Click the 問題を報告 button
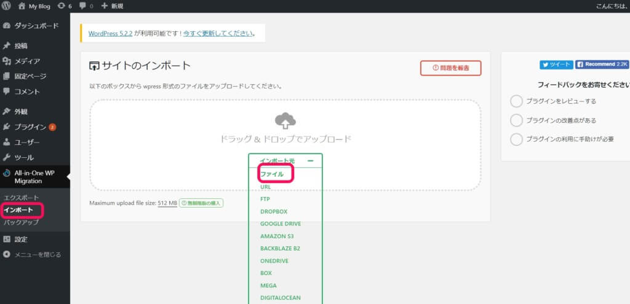 point(450,68)
